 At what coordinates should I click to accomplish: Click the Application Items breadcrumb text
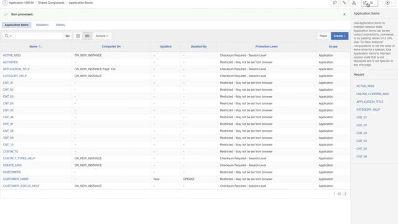click(x=81, y=2)
